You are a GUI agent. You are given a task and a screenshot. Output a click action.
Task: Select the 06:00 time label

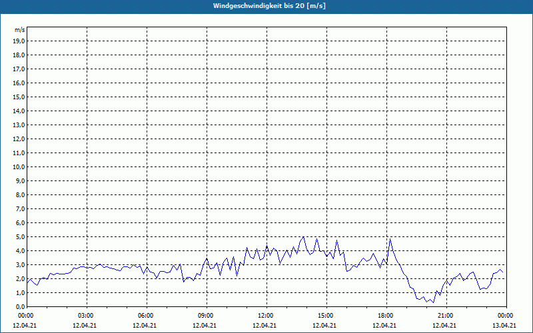147,316
